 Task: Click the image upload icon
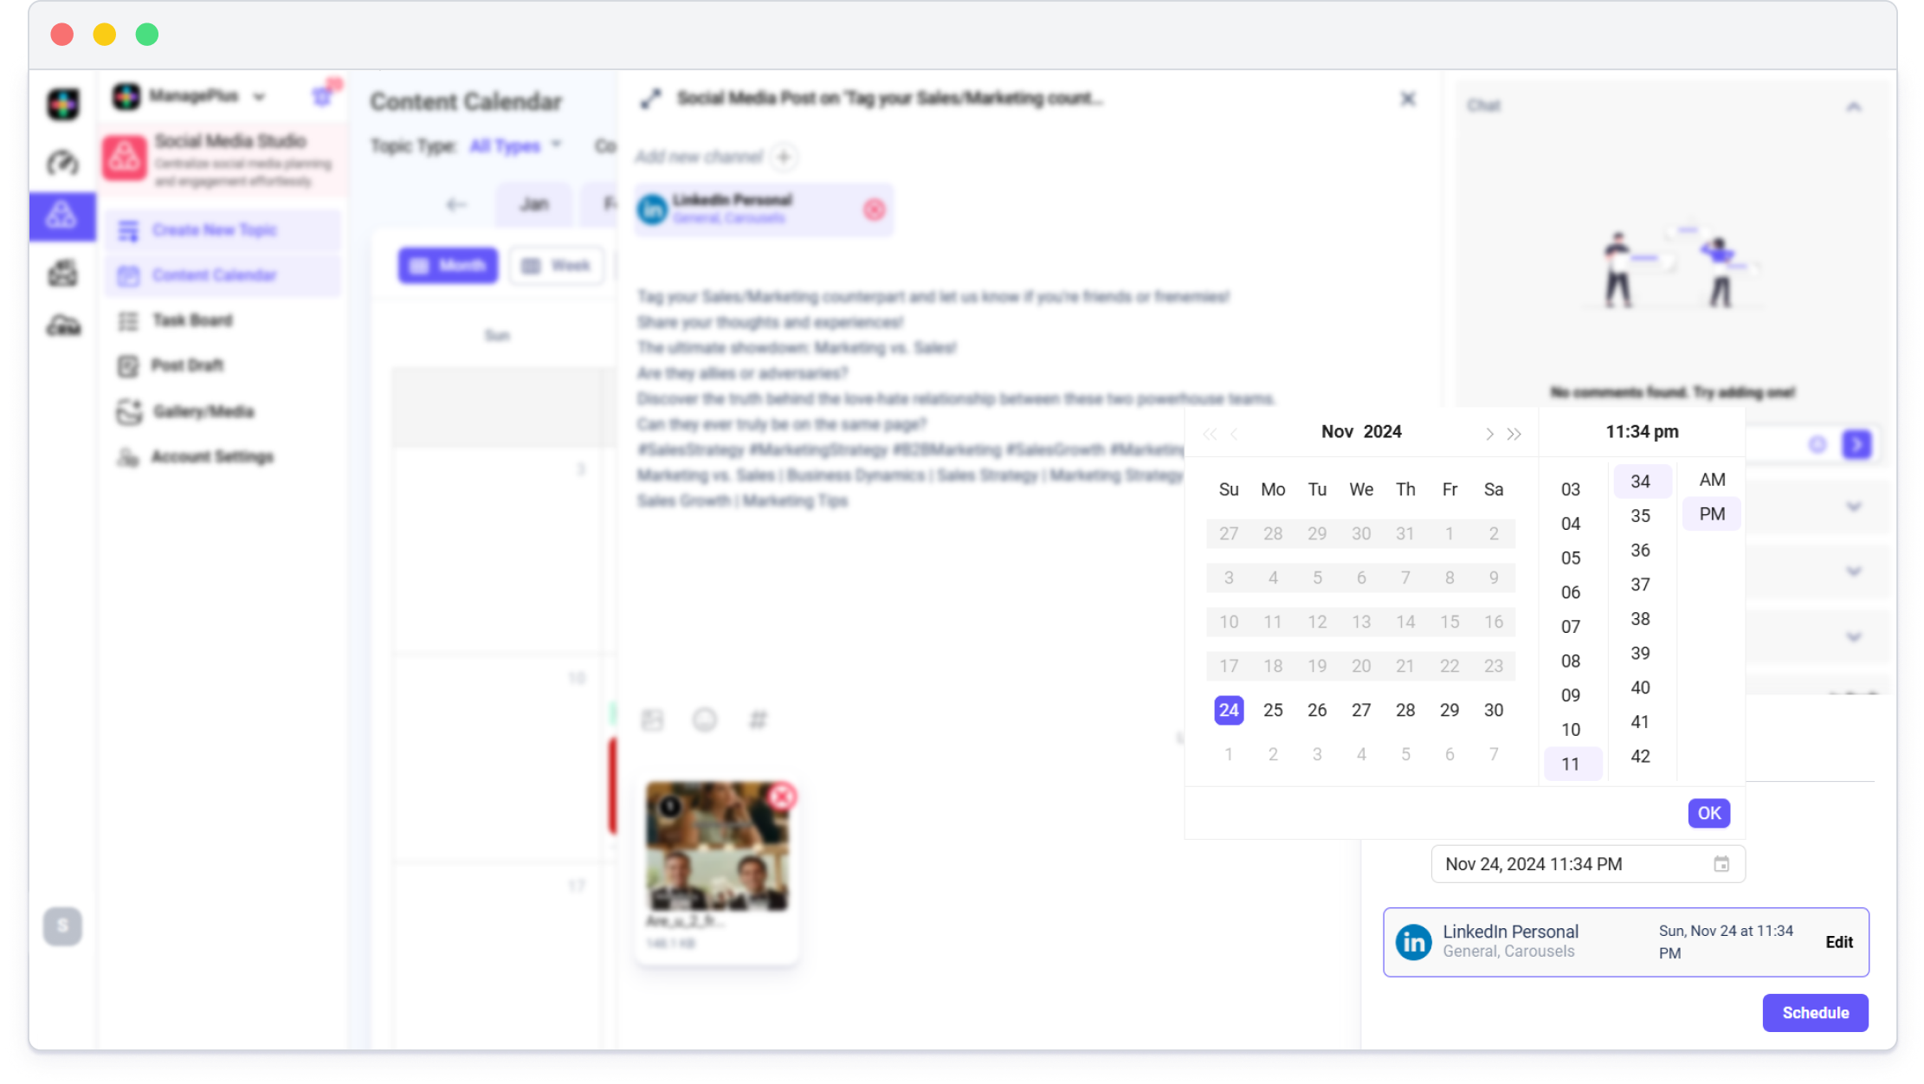[652, 719]
